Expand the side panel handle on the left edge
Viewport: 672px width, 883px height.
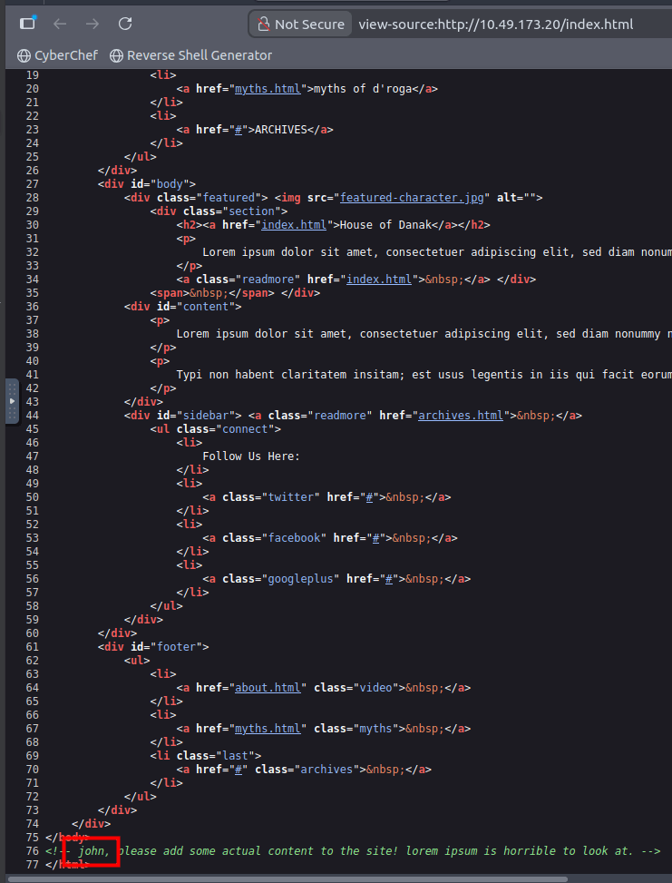[x=12, y=400]
